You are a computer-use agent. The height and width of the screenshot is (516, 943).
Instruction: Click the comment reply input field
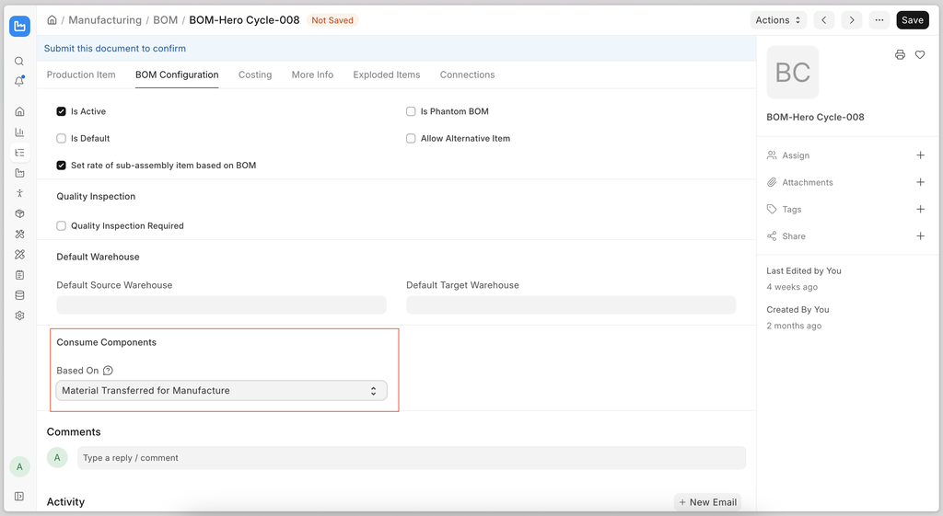(x=411, y=458)
